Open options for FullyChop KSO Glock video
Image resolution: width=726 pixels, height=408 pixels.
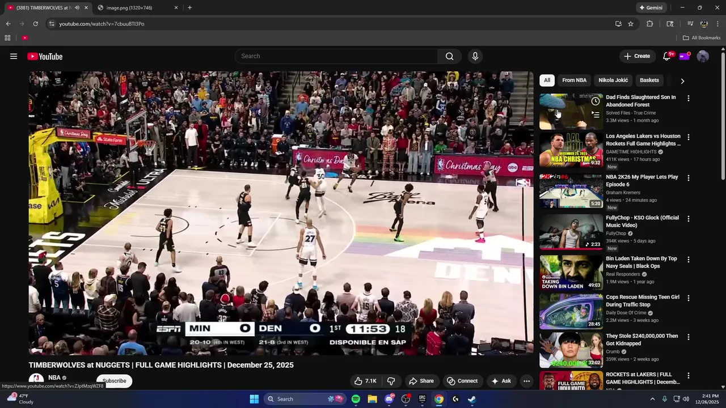pos(689,219)
